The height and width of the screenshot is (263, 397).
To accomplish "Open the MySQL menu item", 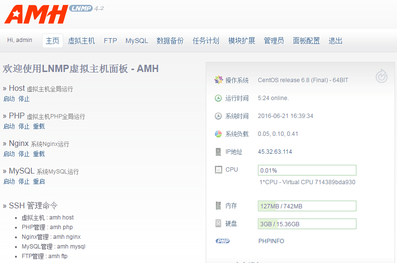I will click(137, 41).
